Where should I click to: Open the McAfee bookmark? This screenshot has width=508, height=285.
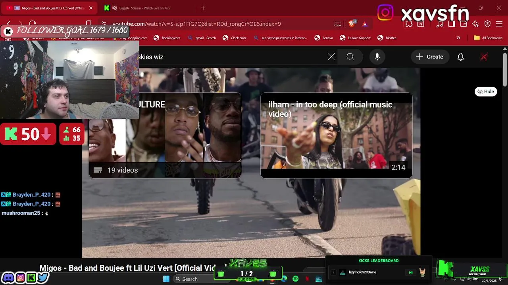coord(387,38)
